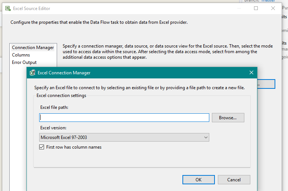Click the Excel Connection Manager dialog icon
The width and height of the screenshot is (288, 191).
tap(32, 73)
